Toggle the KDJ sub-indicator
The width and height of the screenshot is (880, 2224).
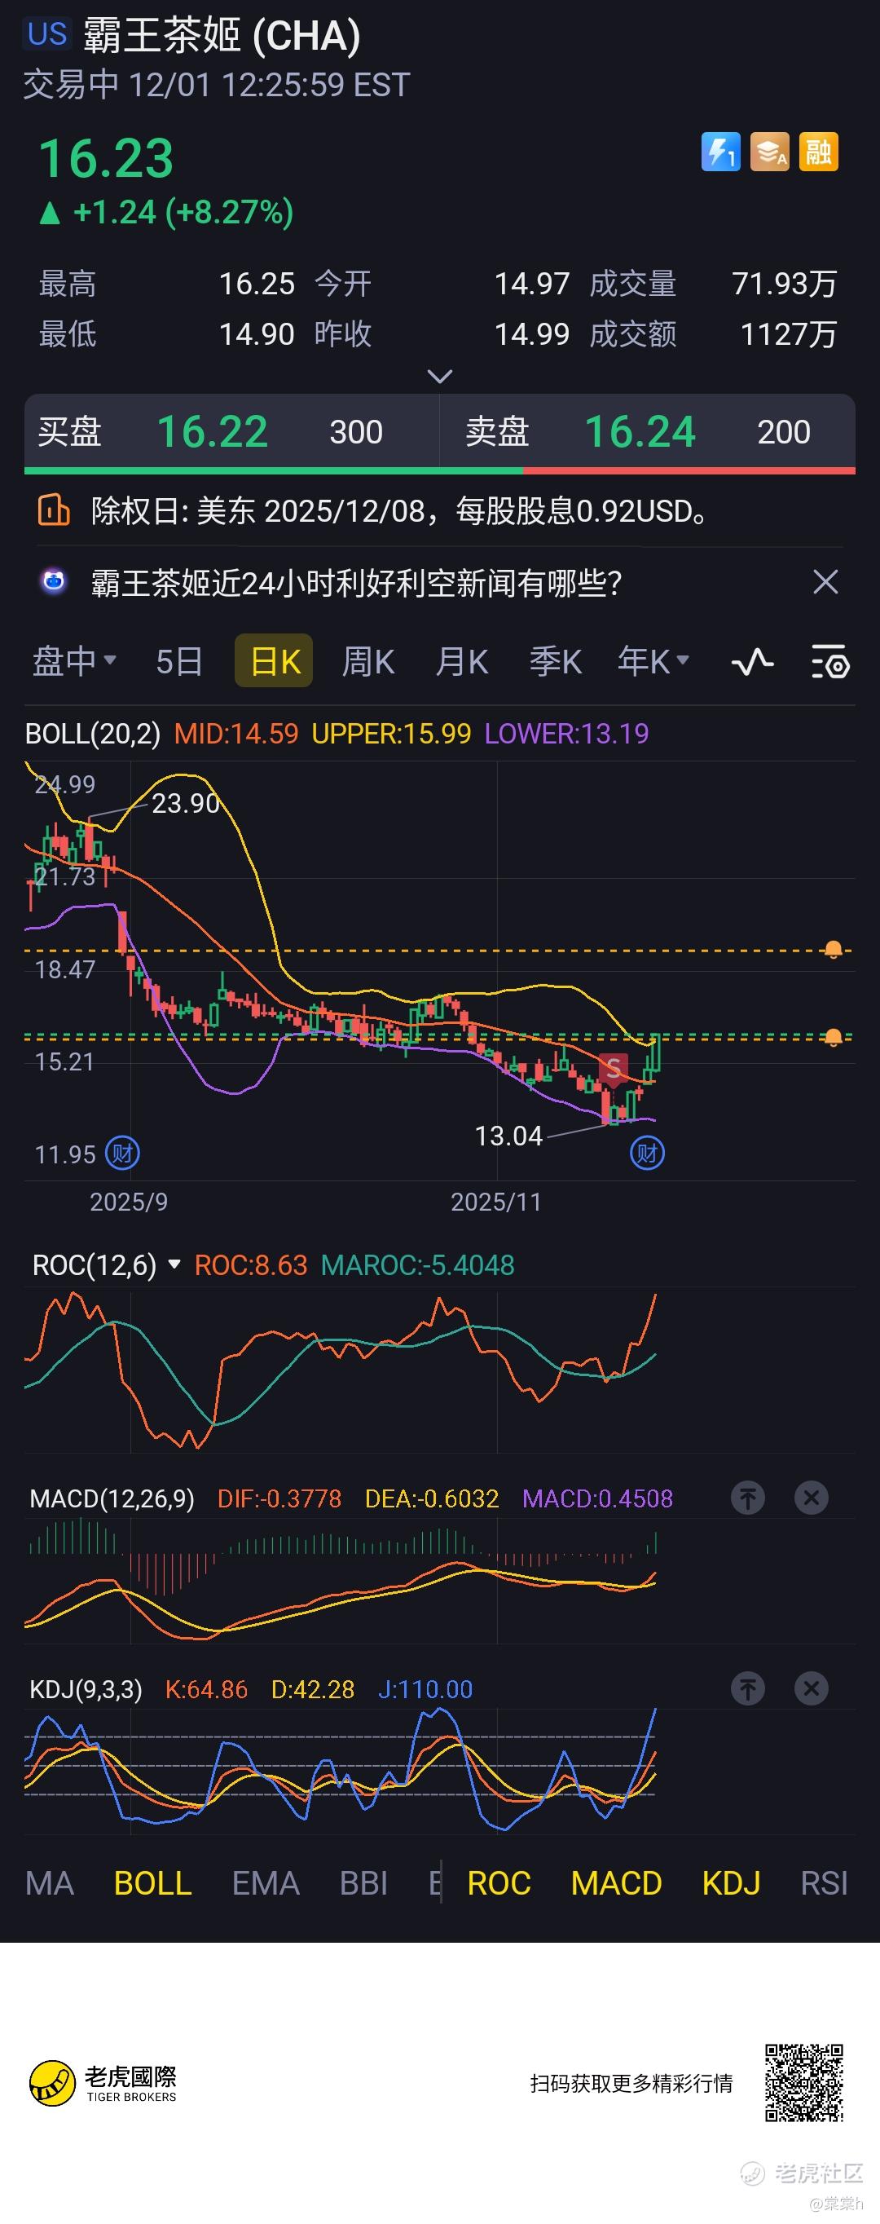(x=732, y=1883)
